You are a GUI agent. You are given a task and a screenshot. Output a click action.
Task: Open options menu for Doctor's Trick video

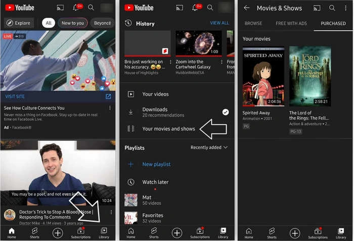[x=111, y=212]
